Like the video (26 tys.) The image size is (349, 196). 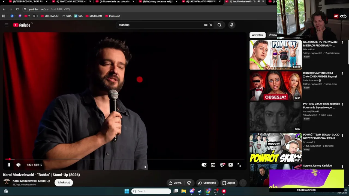tap(175, 183)
